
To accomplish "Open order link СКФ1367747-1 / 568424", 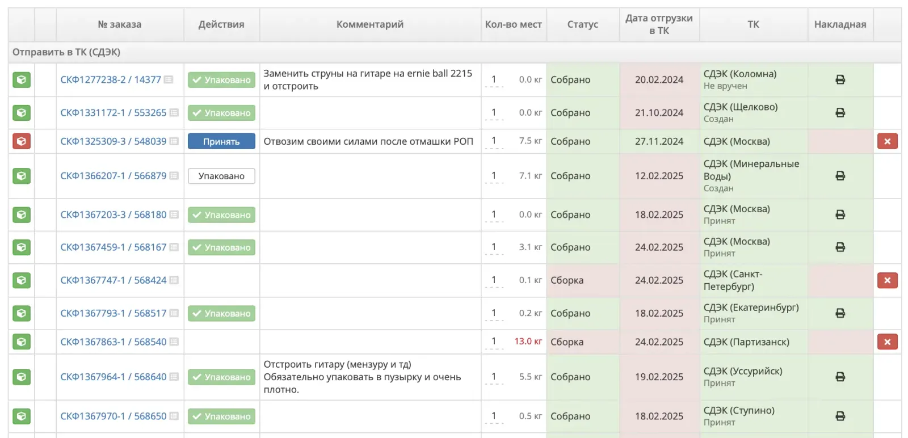I will pos(113,280).
